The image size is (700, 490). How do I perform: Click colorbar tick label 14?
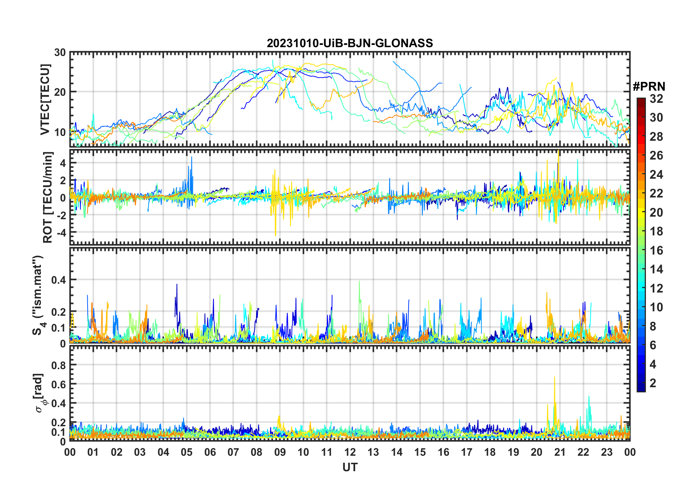[x=656, y=269]
